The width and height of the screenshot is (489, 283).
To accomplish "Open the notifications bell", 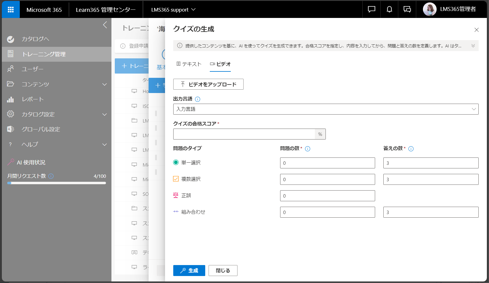I will [x=389, y=9].
